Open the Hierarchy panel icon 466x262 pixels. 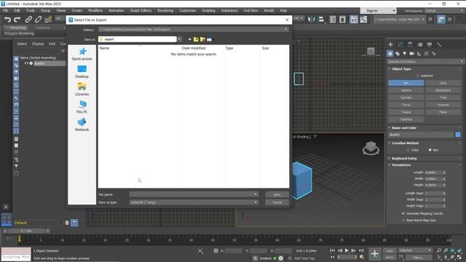410,44
